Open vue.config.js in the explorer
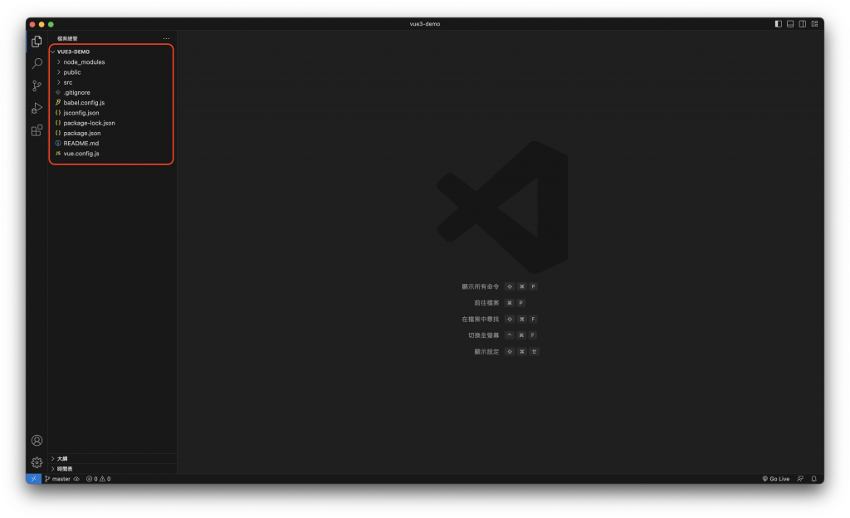This screenshot has height=518, width=850. (112, 154)
